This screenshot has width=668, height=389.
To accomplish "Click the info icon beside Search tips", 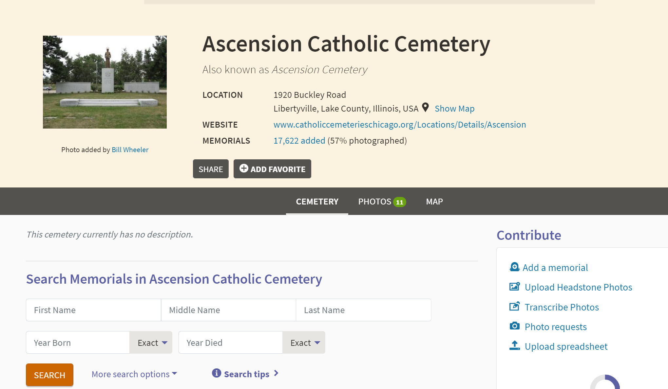I will coord(217,373).
